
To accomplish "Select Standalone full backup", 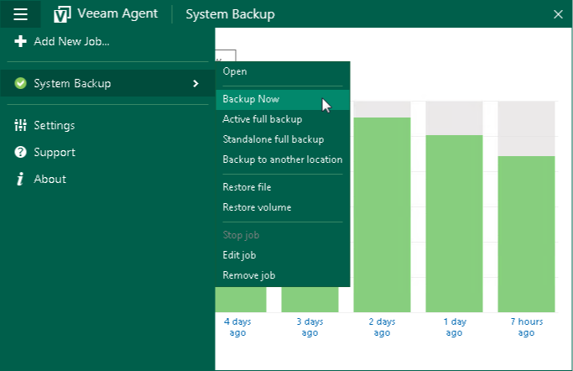I will (273, 139).
